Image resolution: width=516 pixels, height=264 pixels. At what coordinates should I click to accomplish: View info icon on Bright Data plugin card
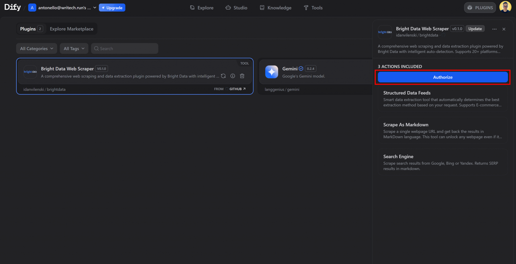(x=233, y=76)
